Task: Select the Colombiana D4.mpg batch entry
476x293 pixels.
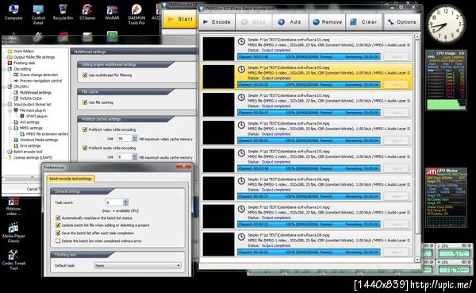Action: click(307, 133)
